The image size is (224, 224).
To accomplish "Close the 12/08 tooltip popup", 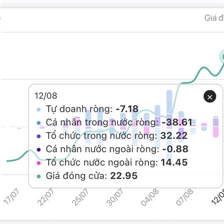I will (210, 96).
